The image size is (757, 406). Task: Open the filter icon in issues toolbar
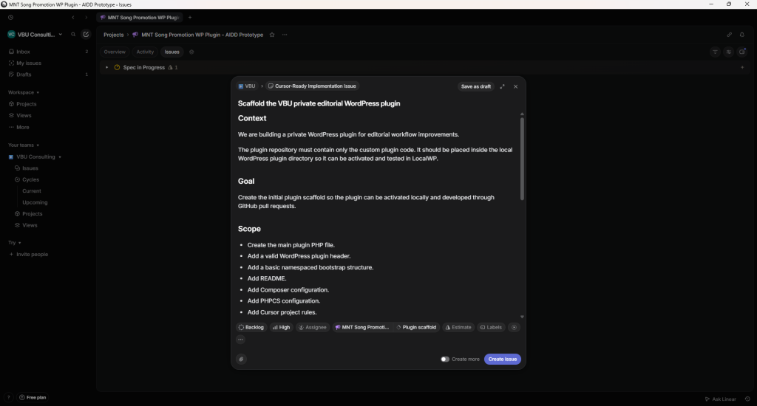pyautogui.click(x=715, y=52)
